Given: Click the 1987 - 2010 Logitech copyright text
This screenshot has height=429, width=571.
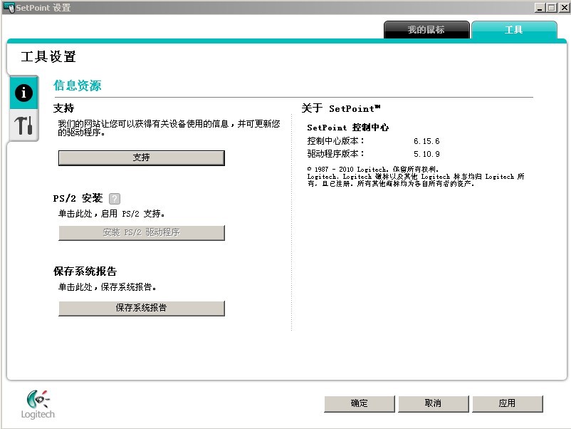Looking at the screenshot, I should click(373, 169).
